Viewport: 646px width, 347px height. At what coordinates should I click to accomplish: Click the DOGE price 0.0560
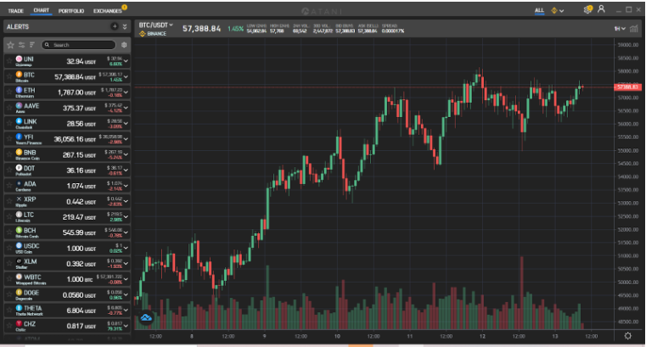pos(73,295)
